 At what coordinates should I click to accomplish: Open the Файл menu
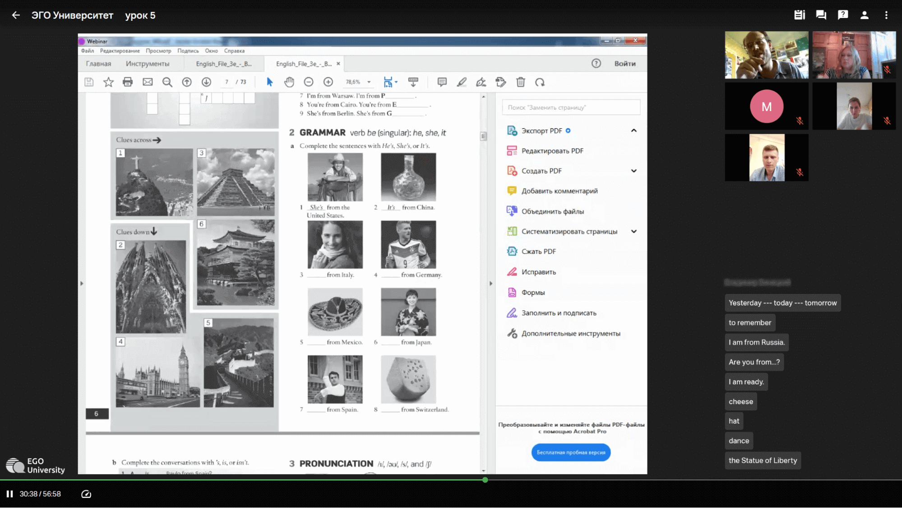click(88, 51)
